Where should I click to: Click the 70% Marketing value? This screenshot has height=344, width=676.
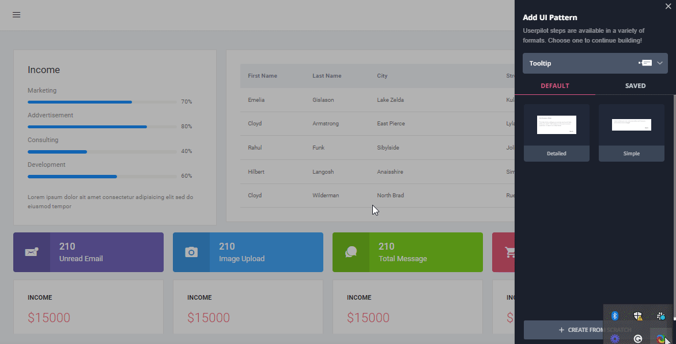186,102
